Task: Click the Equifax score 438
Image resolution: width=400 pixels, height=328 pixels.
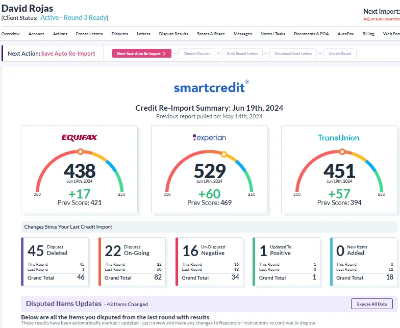Action: 80,171
